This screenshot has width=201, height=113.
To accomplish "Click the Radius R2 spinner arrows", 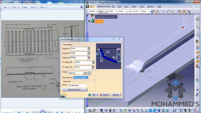I will pyautogui.click(x=93, y=67).
